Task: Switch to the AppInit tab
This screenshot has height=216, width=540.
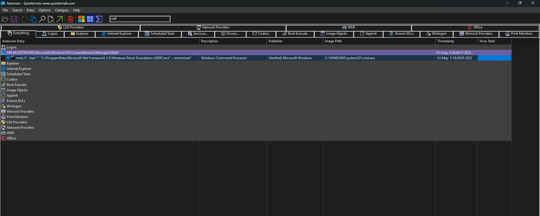Action: (368, 34)
